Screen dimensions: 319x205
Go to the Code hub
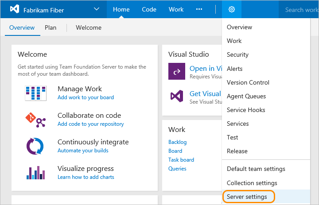(x=149, y=9)
